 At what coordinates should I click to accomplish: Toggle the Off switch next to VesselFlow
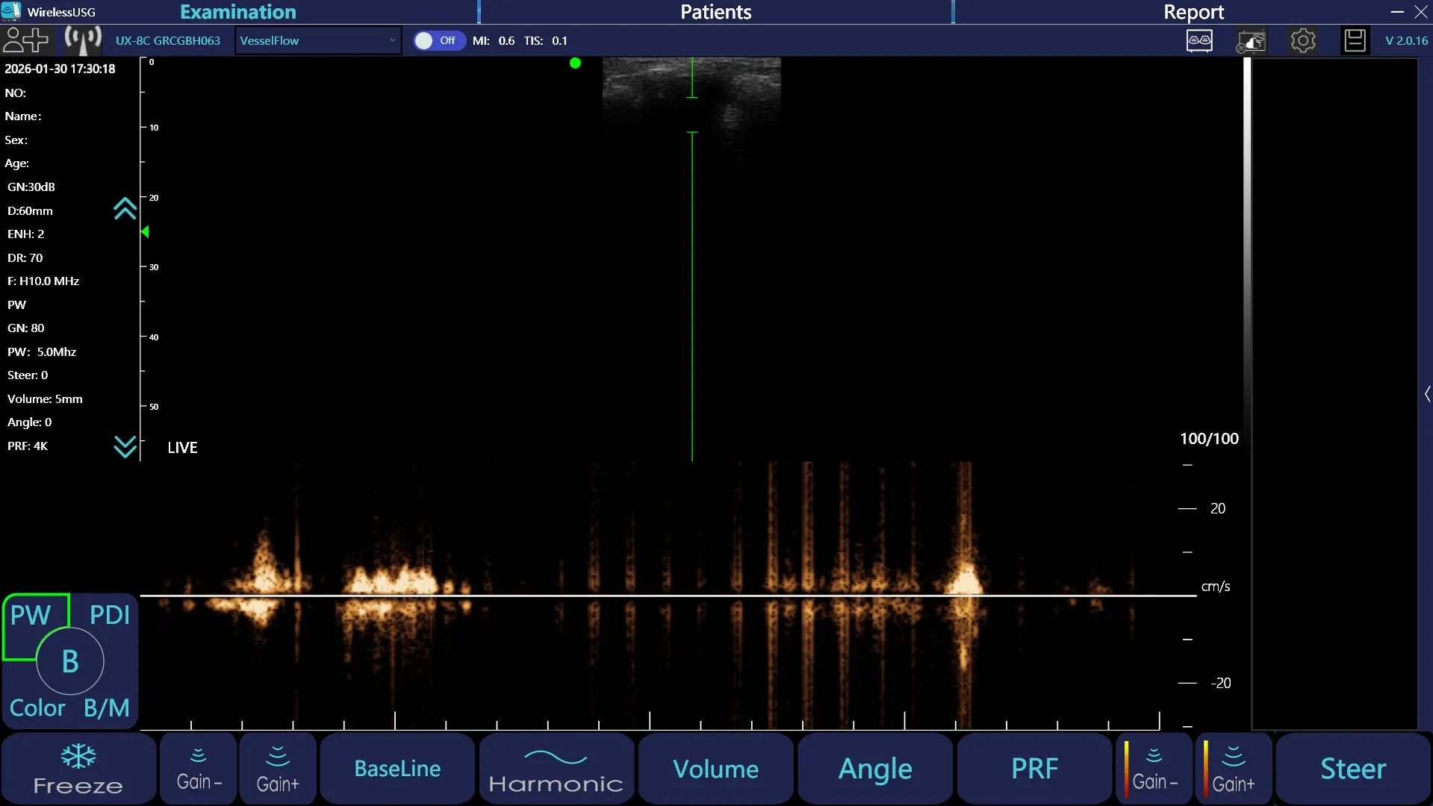(438, 40)
